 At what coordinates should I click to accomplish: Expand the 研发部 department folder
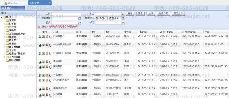(5, 40)
